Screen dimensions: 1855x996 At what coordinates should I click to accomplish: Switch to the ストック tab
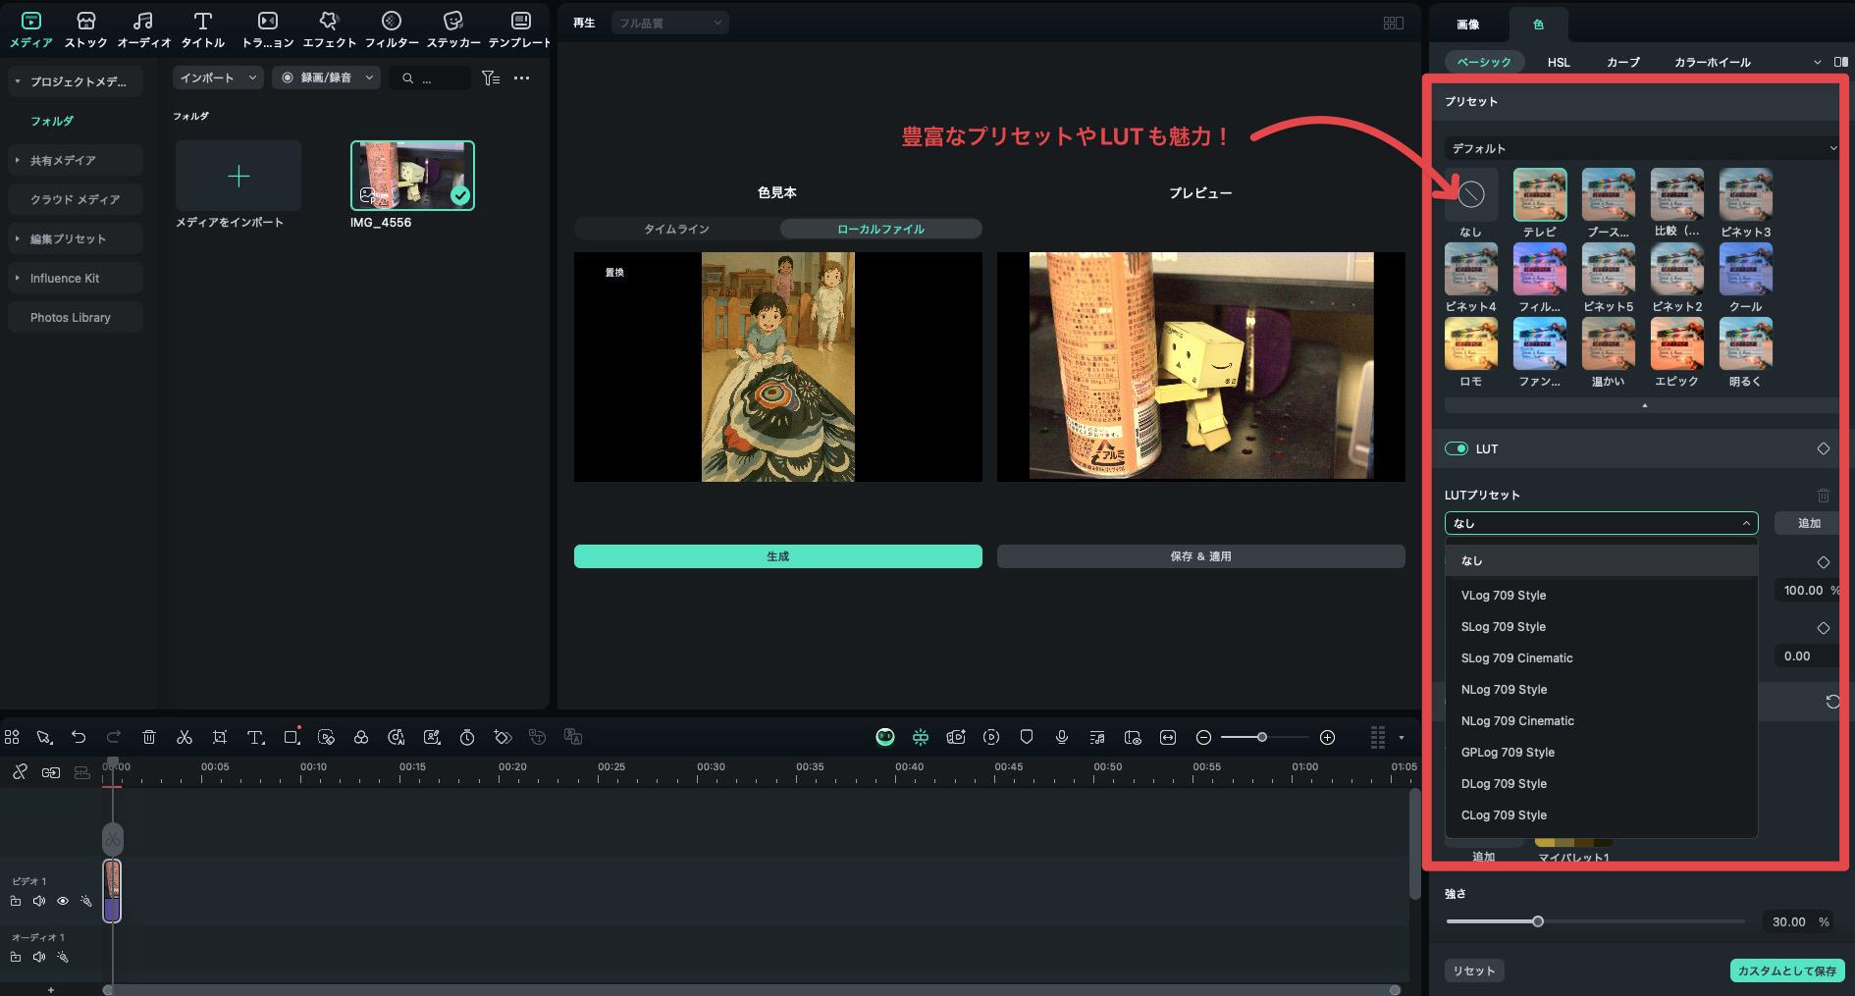[x=86, y=29]
